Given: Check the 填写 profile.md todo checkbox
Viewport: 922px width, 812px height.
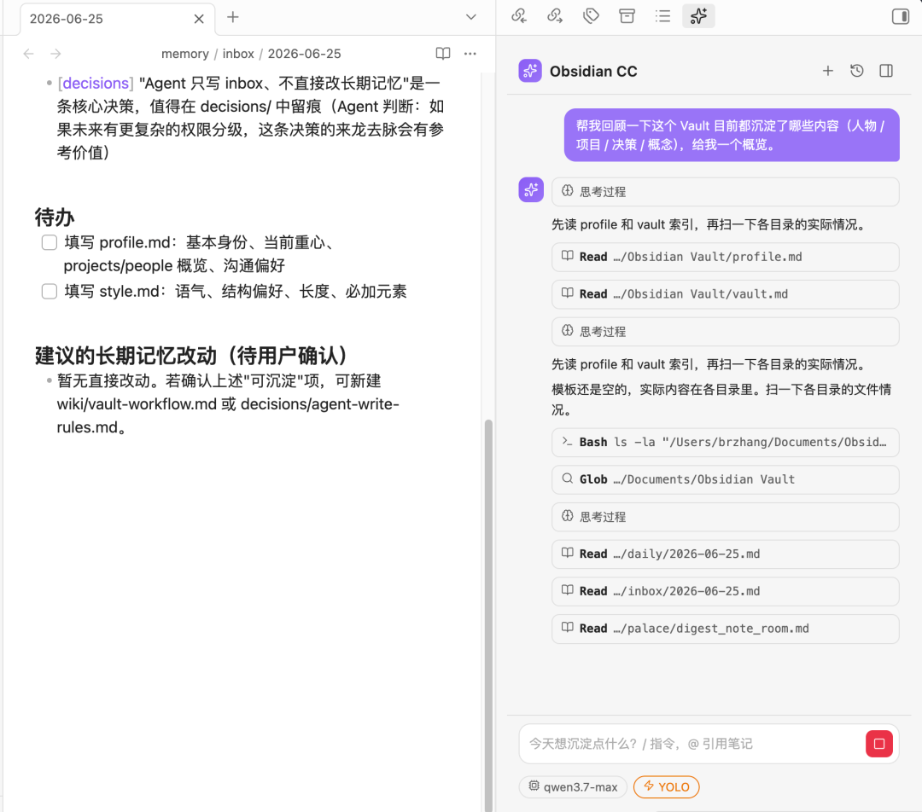Looking at the screenshot, I should [x=50, y=242].
